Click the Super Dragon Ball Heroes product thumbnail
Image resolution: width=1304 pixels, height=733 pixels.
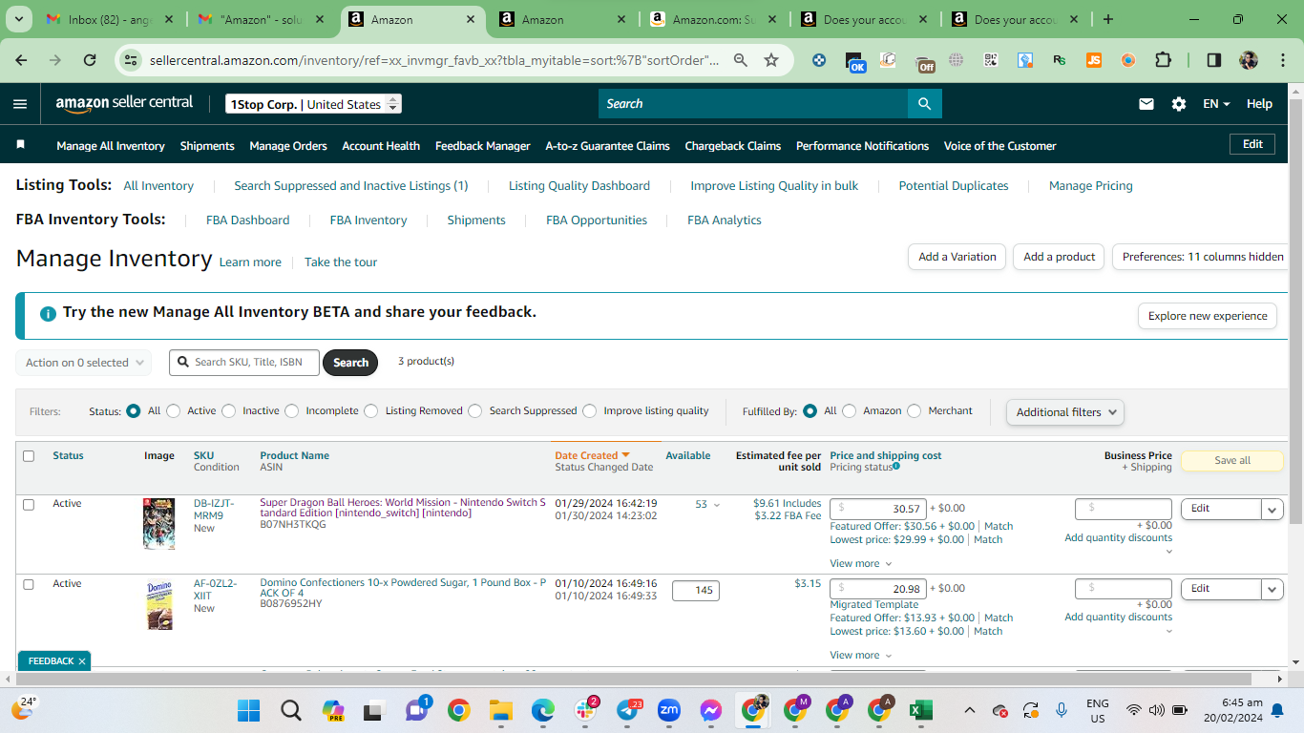tap(159, 524)
